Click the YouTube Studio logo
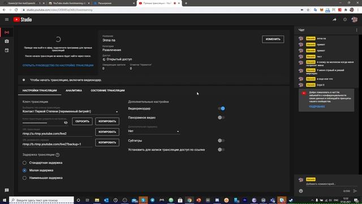362x204 pixels. [x=23, y=20]
